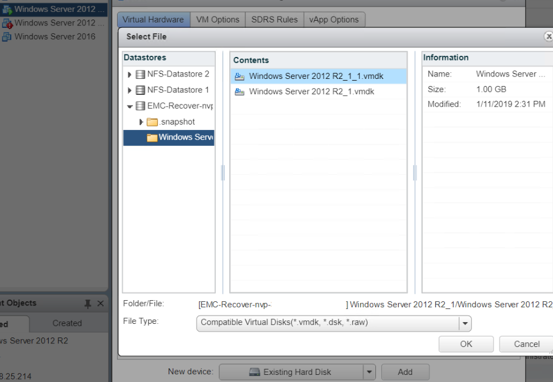Cancel the Select File dialog

pyautogui.click(x=526, y=344)
